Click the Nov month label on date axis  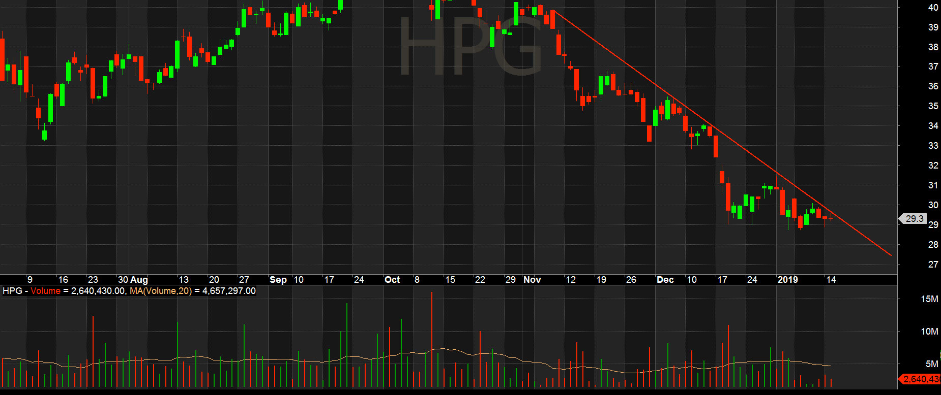coord(532,280)
